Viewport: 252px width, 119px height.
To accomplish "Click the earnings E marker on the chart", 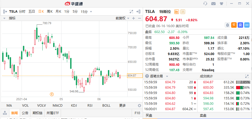I will pos(52,94).
